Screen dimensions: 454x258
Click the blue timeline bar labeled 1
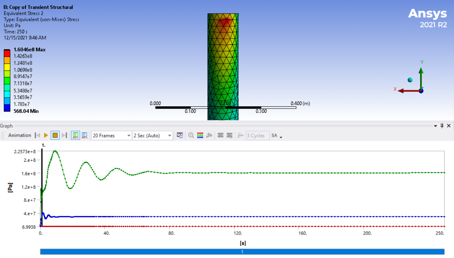coord(242,252)
